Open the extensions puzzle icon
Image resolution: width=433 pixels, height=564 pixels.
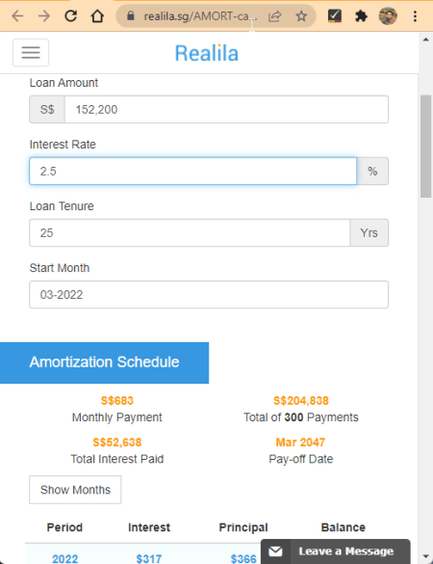(x=361, y=16)
